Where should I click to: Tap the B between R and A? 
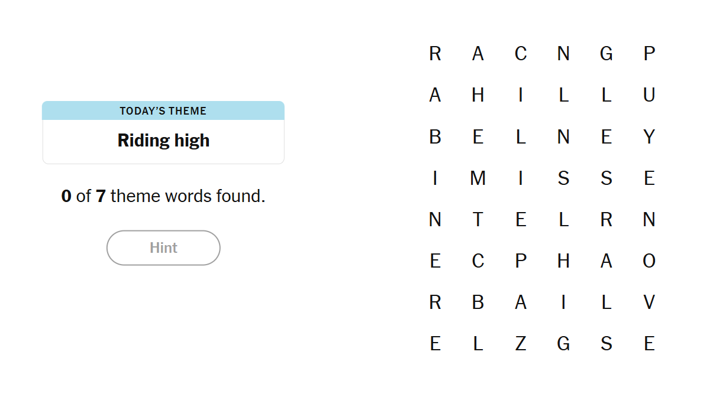pyautogui.click(x=478, y=302)
